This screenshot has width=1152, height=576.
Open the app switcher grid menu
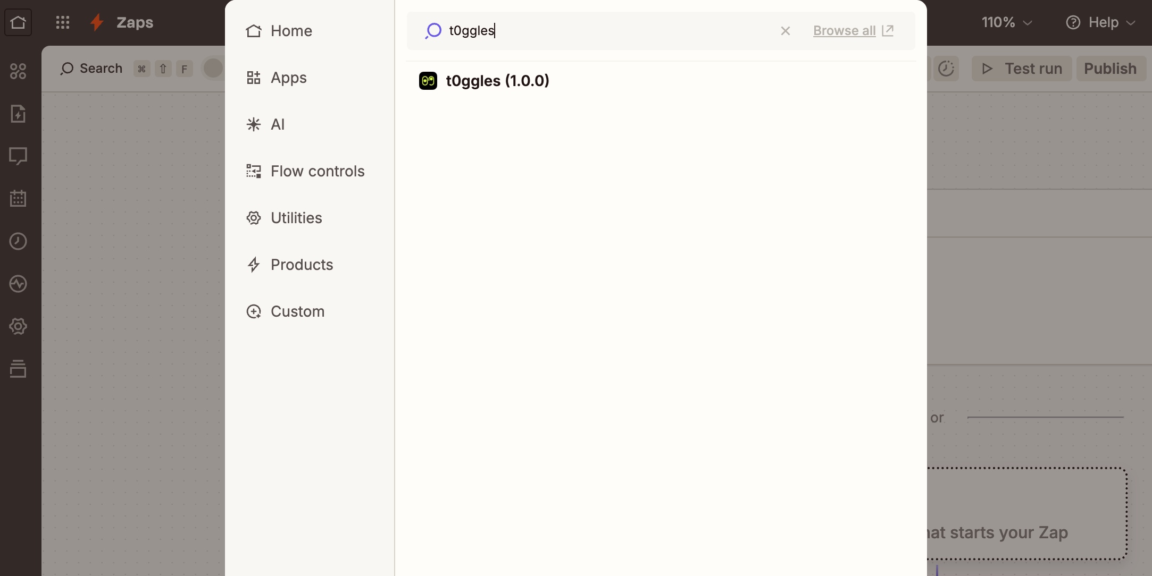pyautogui.click(x=63, y=22)
